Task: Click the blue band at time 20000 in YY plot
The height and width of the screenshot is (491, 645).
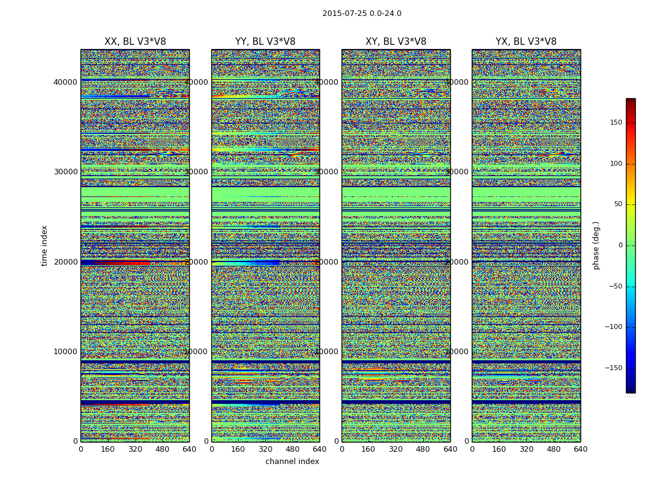Action: click(x=264, y=262)
